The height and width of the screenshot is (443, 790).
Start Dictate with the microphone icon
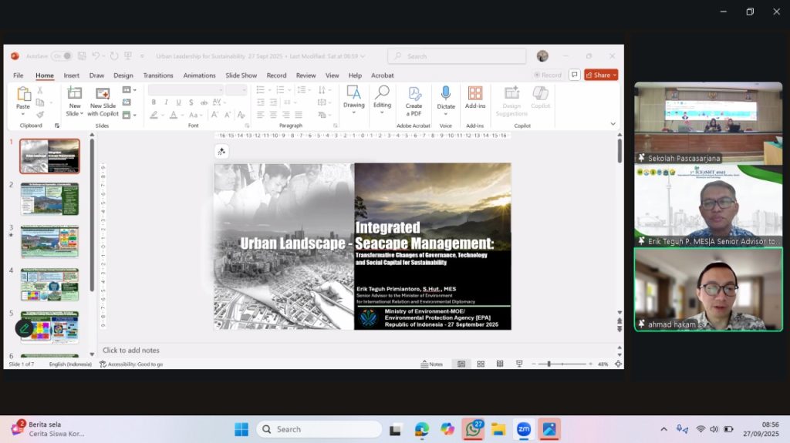(x=446, y=98)
